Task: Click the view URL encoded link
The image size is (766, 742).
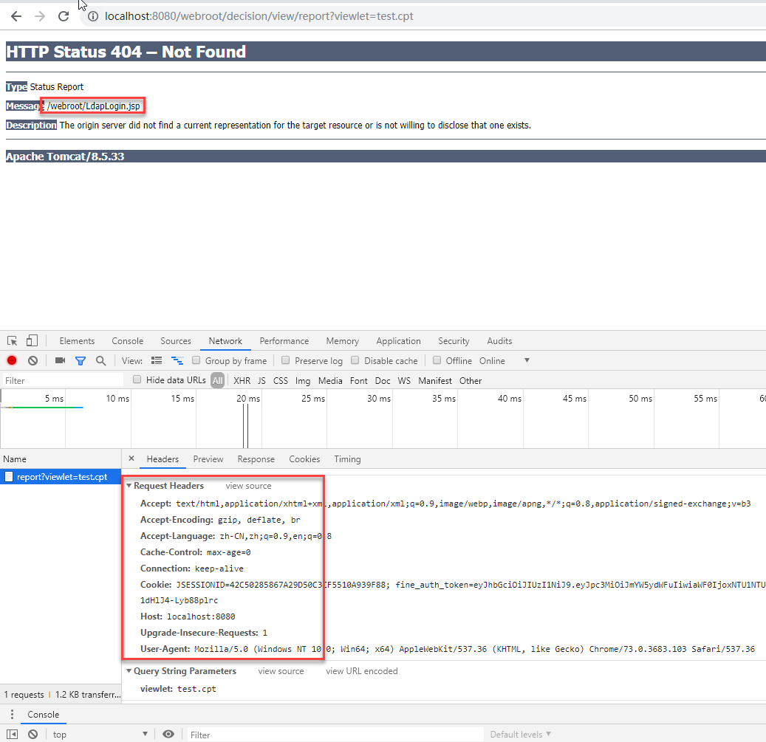Action: 361,671
